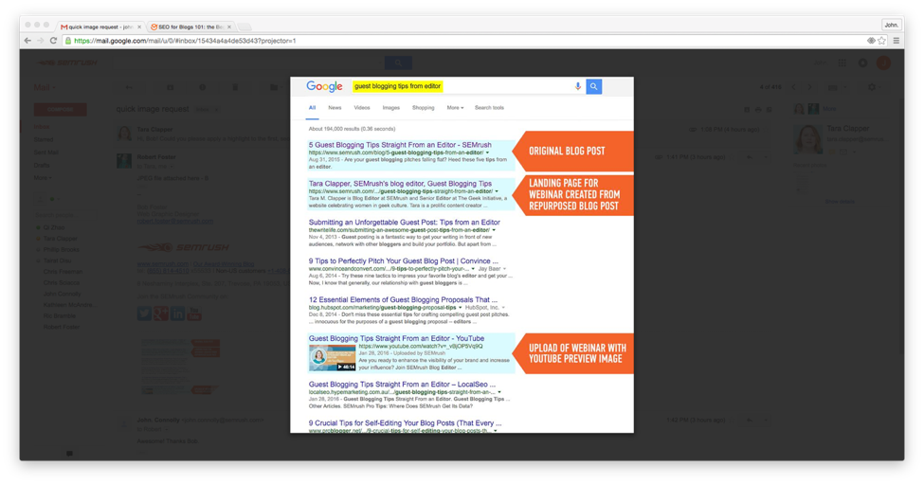The image size is (924, 484).
Task: Click the YouTube webinar video thumbnail
Action: click(333, 357)
